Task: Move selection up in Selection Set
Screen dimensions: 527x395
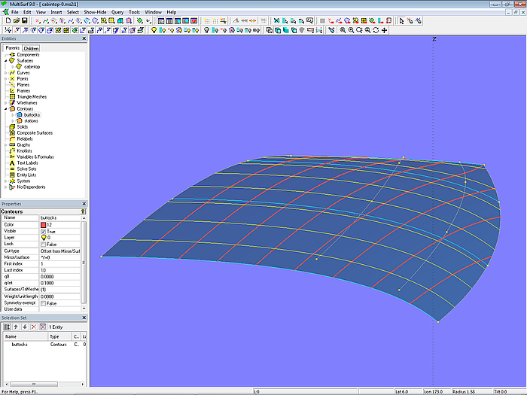Action: coord(14,327)
